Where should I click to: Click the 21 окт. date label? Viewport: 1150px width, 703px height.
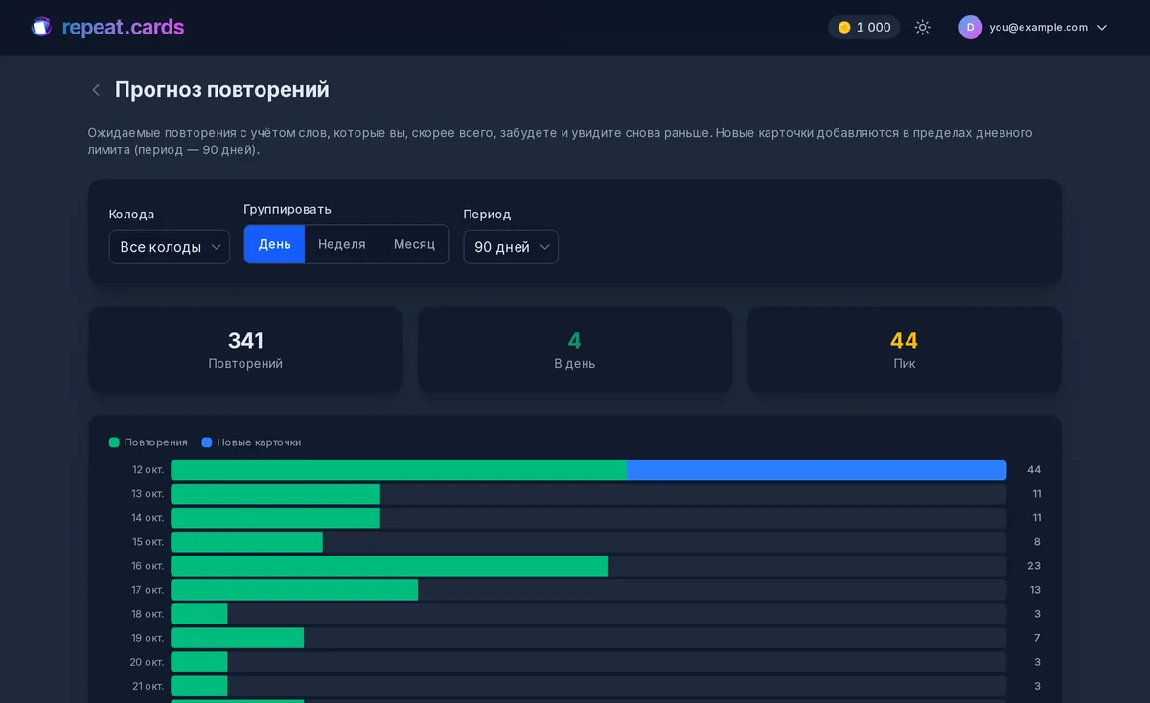click(x=149, y=686)
